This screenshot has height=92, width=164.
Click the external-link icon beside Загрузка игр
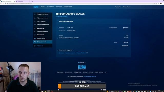click(x=35, y=46)
